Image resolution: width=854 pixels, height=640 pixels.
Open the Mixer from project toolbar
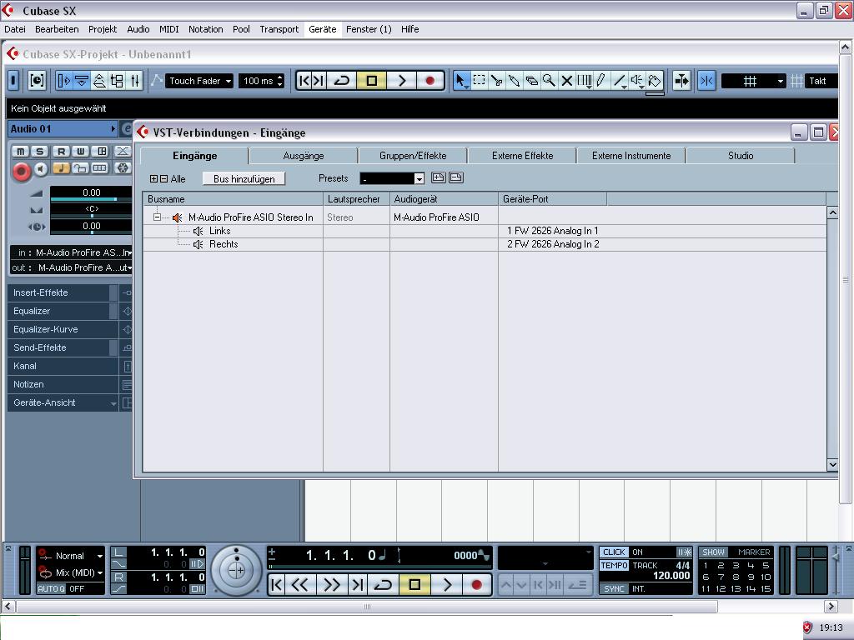134,81
